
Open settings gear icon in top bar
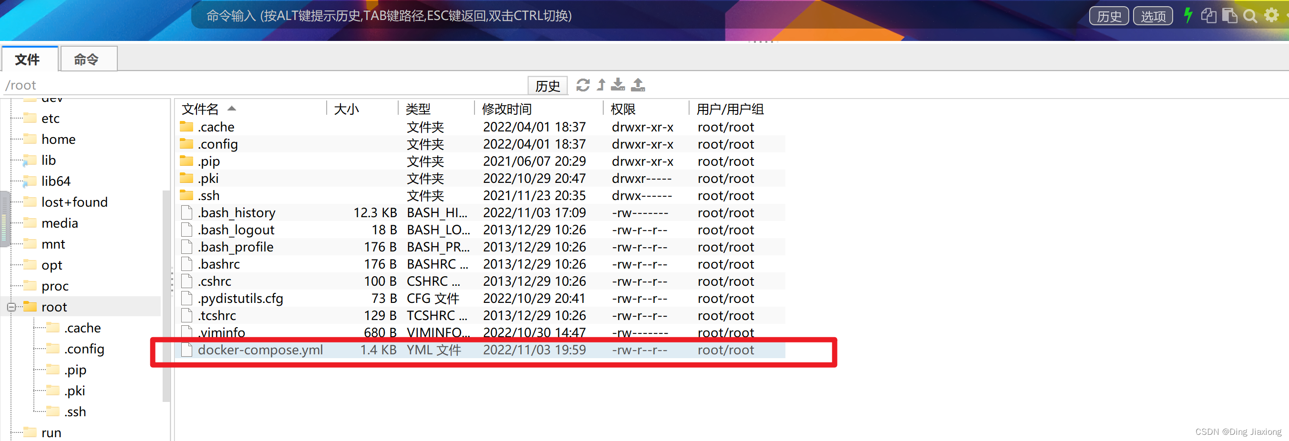click(x=1271, y=15)
